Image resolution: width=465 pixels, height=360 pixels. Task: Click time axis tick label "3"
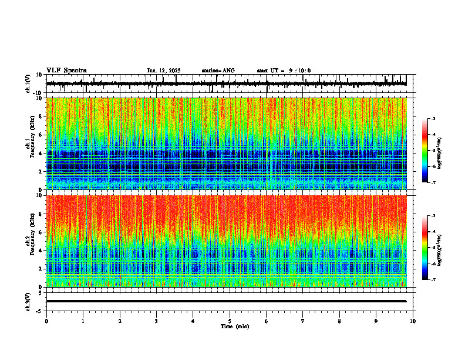tap(156, 321)
